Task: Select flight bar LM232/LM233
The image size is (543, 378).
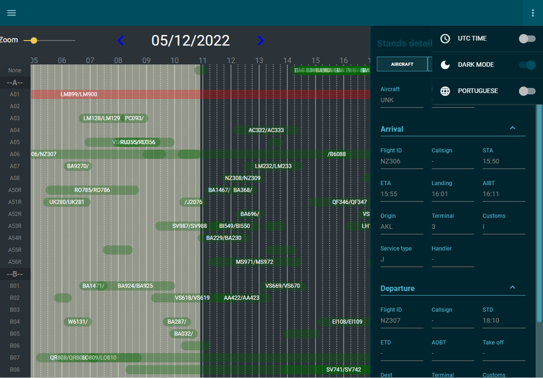Action: click(273, 166)
